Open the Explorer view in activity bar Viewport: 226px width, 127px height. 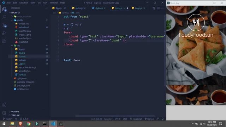(x=4, y=10)
